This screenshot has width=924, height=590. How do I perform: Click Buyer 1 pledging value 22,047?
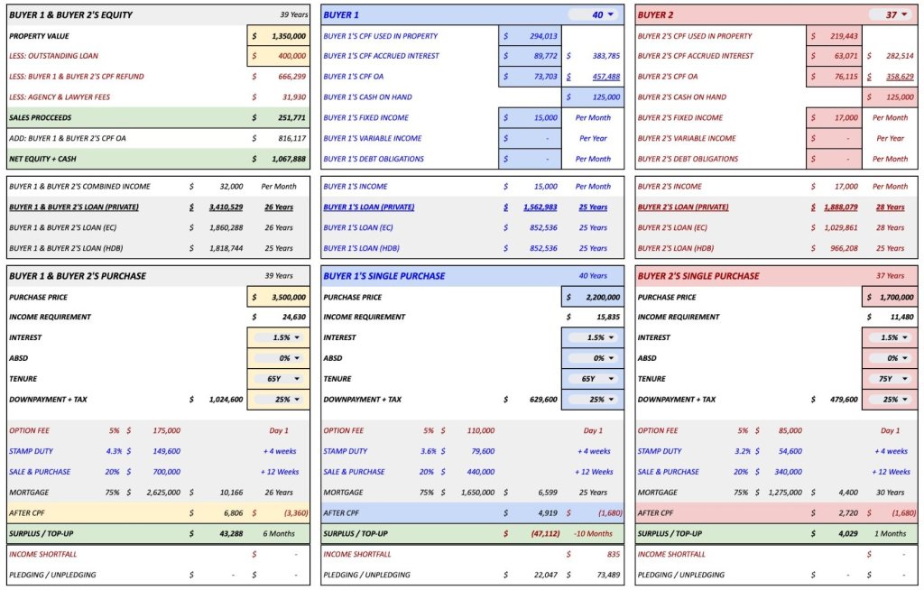[x=546, y=576]
